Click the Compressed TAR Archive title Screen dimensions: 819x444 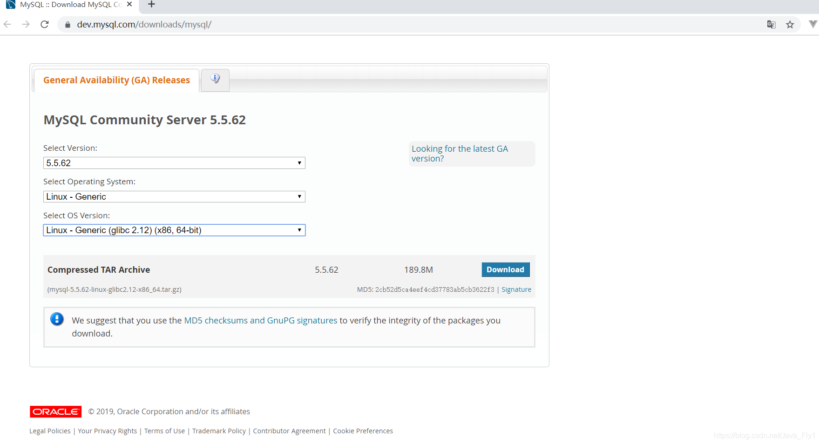99,270
